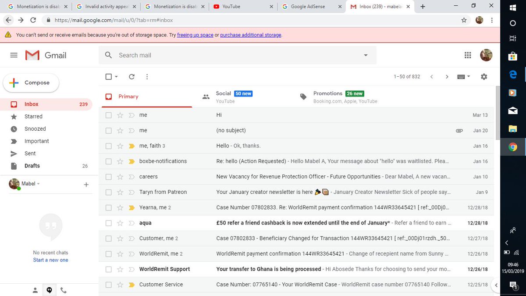Expand the Mabel status dropdown in chat
Image resolution: width=526 pixels, height=296 pixels.
(x=38, y=184)
